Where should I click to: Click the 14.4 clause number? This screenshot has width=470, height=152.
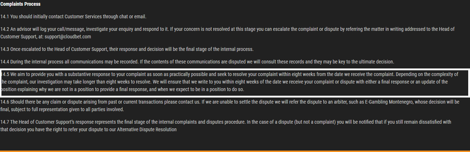point(5,62)
